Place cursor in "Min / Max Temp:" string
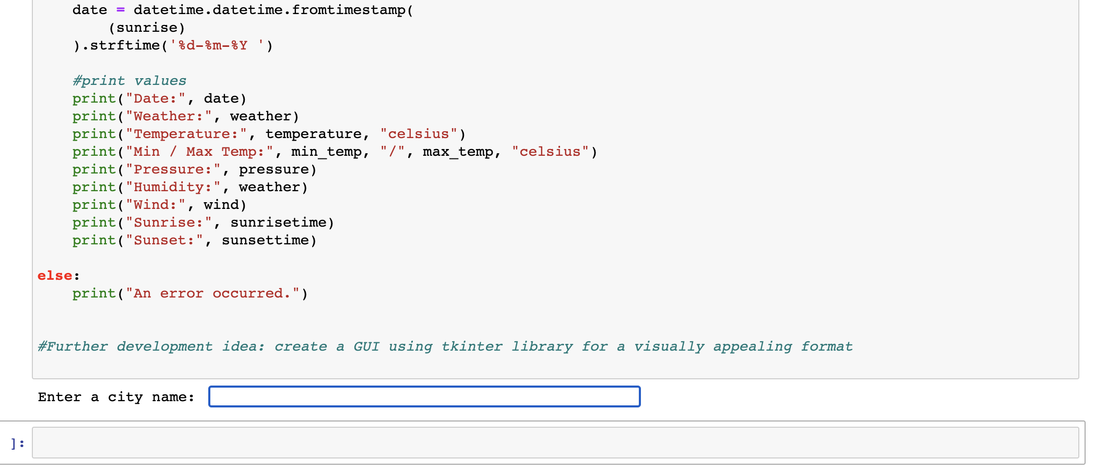1095x471 pixels. 199,152
